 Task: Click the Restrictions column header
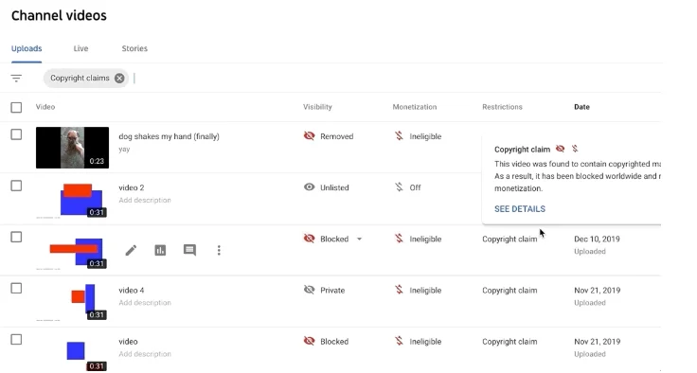[x=502, y=107]
